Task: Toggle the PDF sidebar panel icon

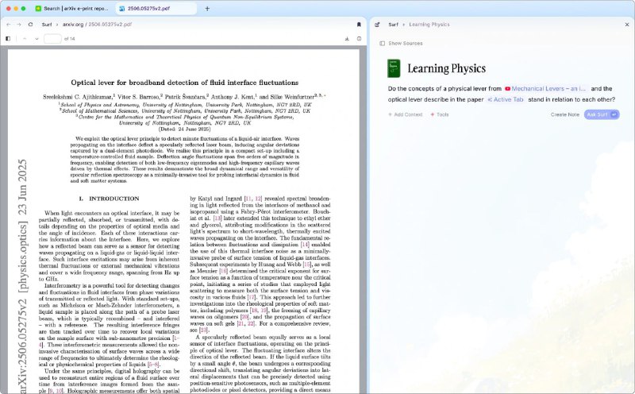Action: click(9, 38)
